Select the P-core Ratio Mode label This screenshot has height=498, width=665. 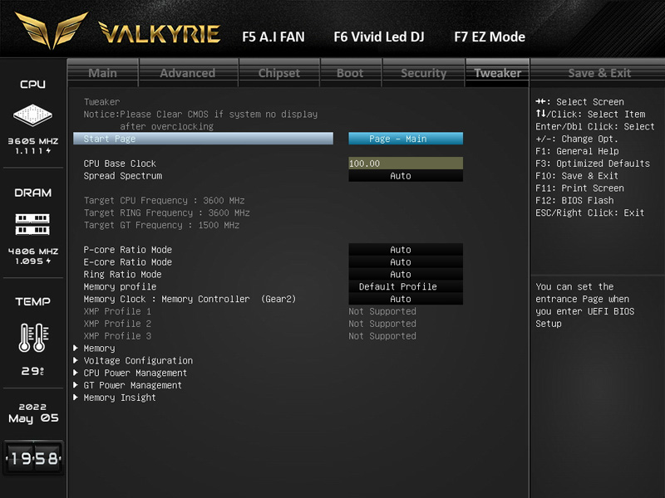[x=128, y=250]
